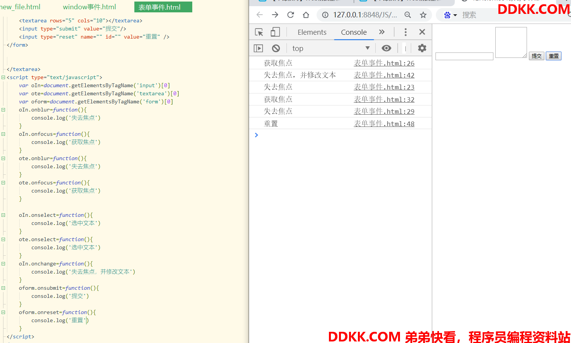
Task: Go forward using browser forward arrow
Action: (x=275, y=15)
